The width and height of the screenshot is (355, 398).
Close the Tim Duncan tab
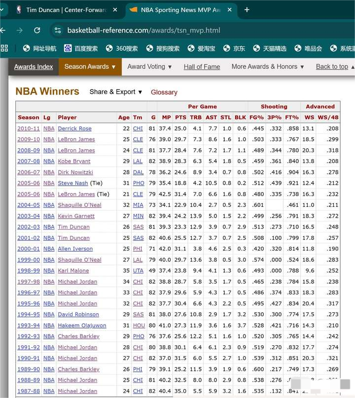point(115,10)
